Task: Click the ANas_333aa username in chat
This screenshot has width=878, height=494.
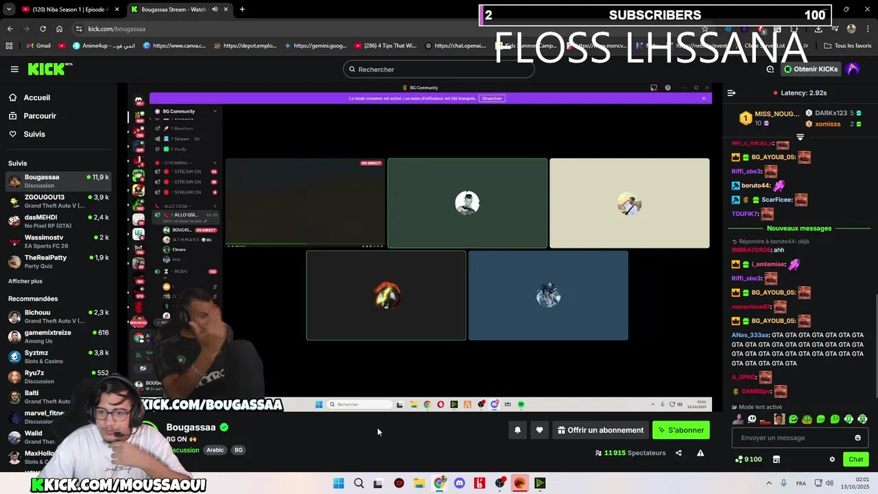Action: tap(750, 336)
